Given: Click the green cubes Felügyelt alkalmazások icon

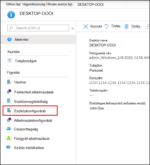Looking at the screenshot, I should (x=9, y=138).
